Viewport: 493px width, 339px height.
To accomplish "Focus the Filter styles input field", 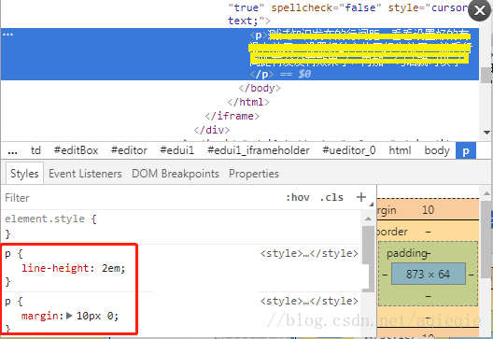I will [142, 198].
